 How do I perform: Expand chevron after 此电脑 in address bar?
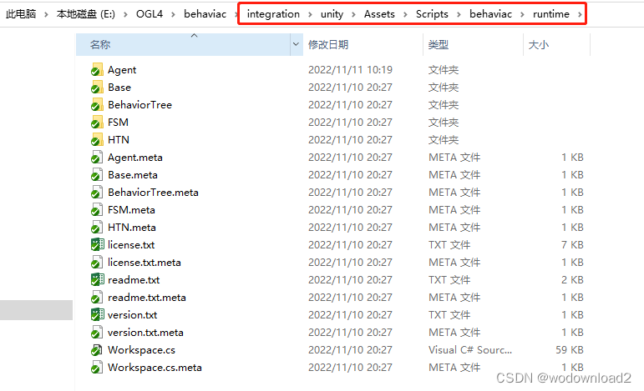click(46, 14)
